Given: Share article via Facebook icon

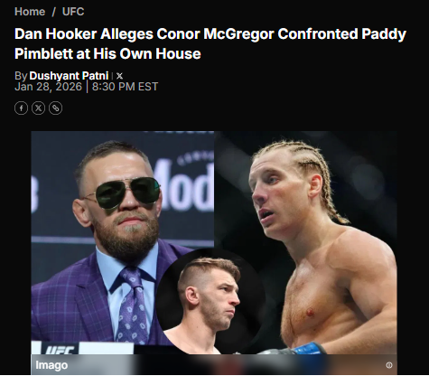Looking at the screenshot, I should tap(21, 108).
